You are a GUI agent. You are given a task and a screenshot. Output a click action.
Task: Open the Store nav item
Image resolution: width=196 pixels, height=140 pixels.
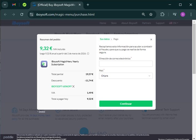[114, 23]
